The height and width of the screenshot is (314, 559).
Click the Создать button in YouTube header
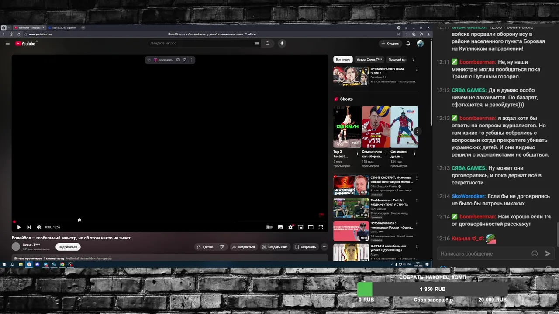point(390,43)
